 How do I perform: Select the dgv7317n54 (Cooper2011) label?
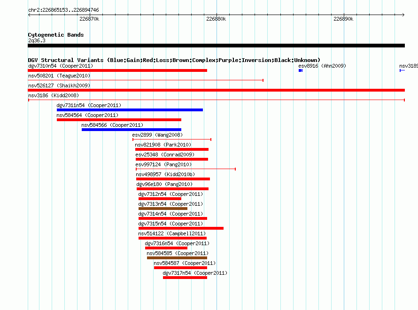pos(195,273)
